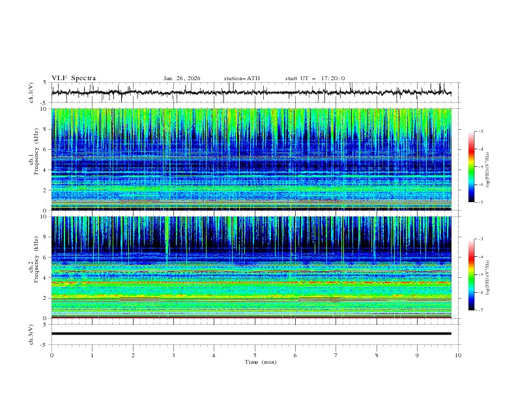Click the '-3' value on ch.1 colorbar
This screenshot has height=399, width=516.
coord(481,131)
